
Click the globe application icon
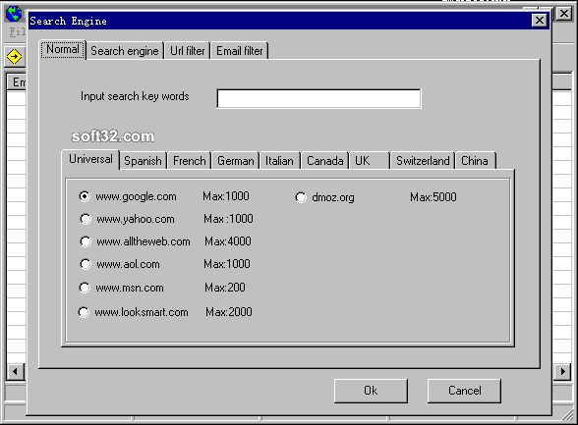14,14
